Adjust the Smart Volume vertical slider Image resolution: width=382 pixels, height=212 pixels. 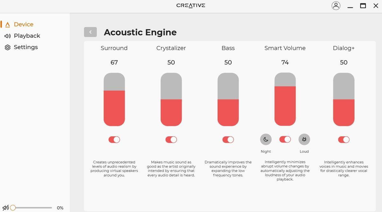click(x=285, y=99)
